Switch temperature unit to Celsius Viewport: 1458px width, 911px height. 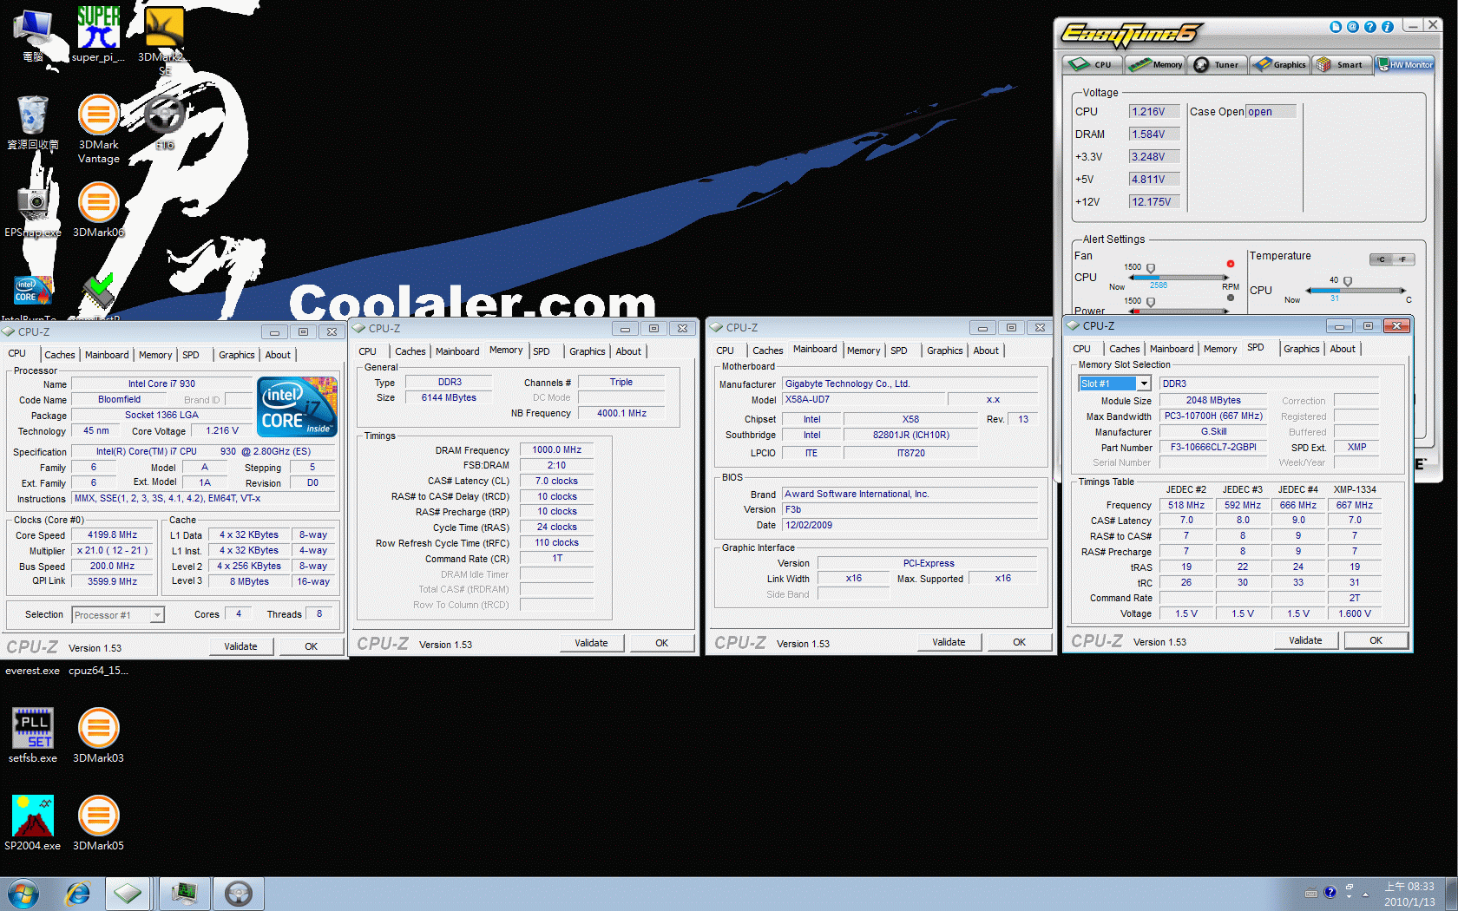tap(1381, 259)
